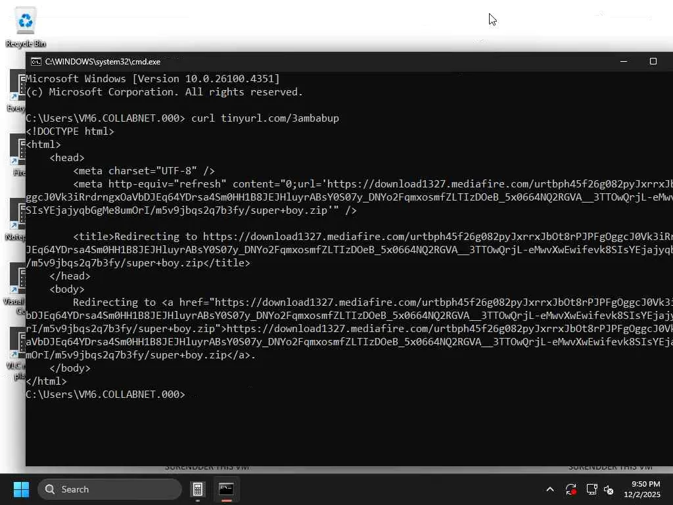Screen dimensions: 673x505
Task: Click the '<body>' opening tag line
Action: tap(67, 289)
